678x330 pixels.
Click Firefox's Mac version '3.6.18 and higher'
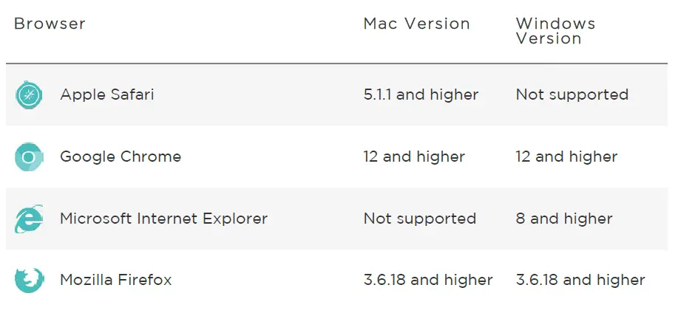(428, 280)
